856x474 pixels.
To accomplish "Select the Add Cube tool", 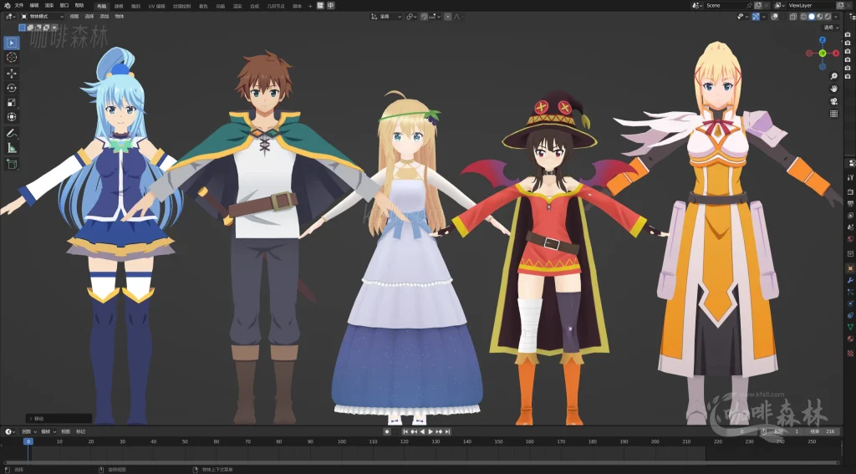I will click(12, 164).
